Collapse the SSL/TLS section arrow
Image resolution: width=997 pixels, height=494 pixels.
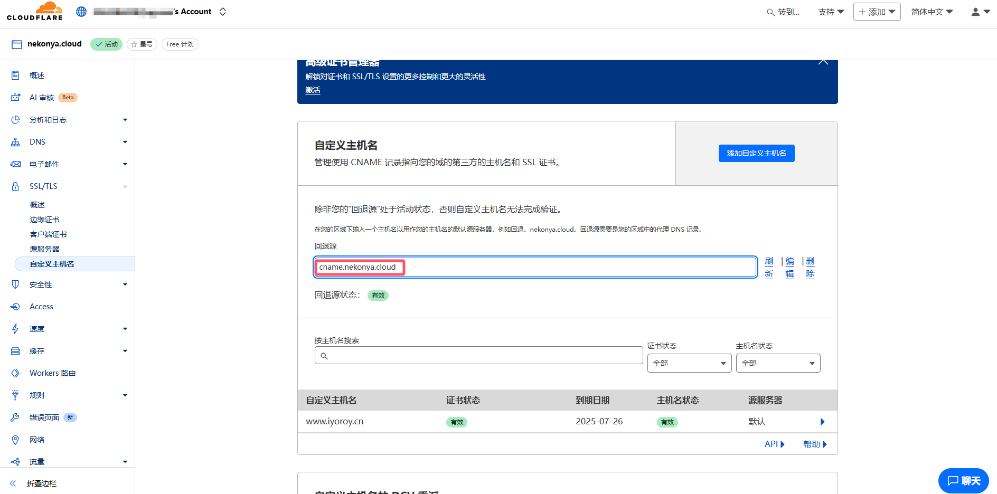pos(125,186)
